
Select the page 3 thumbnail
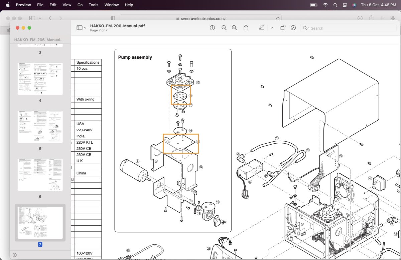(x=40, y=45)
